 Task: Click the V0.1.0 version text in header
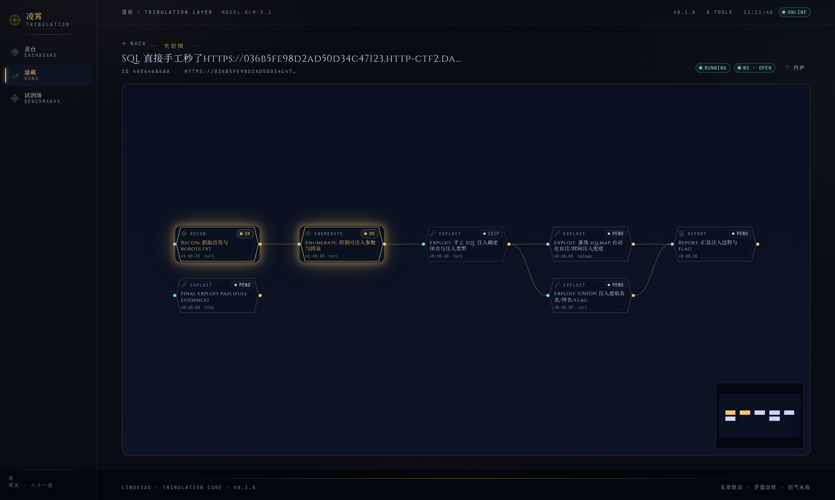click(685, 12)
